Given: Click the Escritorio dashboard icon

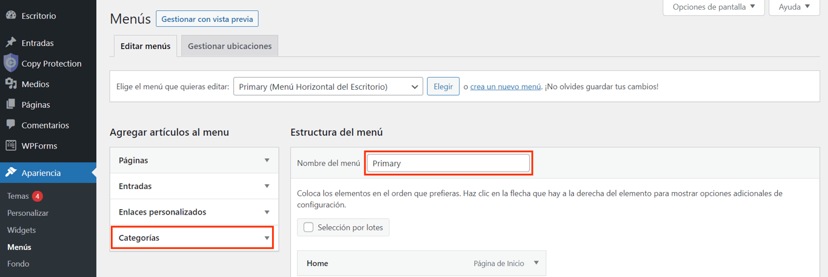Looking at the screenshot, I should [x=11, y=15].
